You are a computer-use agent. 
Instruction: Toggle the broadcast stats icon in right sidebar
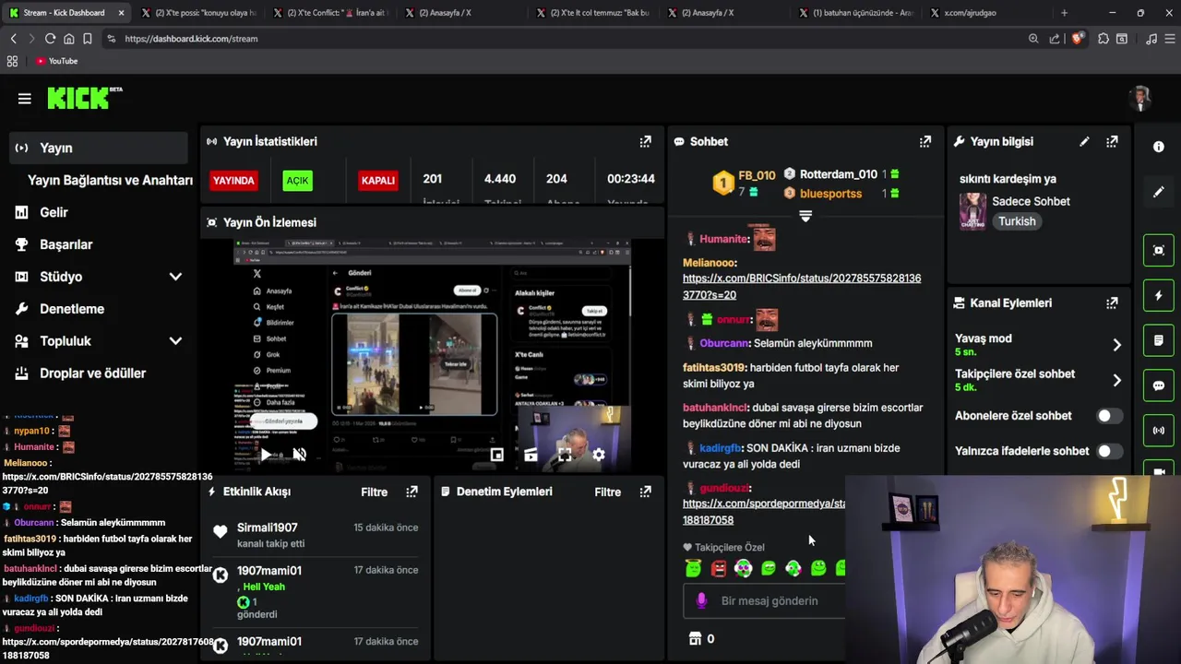click(1159, 431)
